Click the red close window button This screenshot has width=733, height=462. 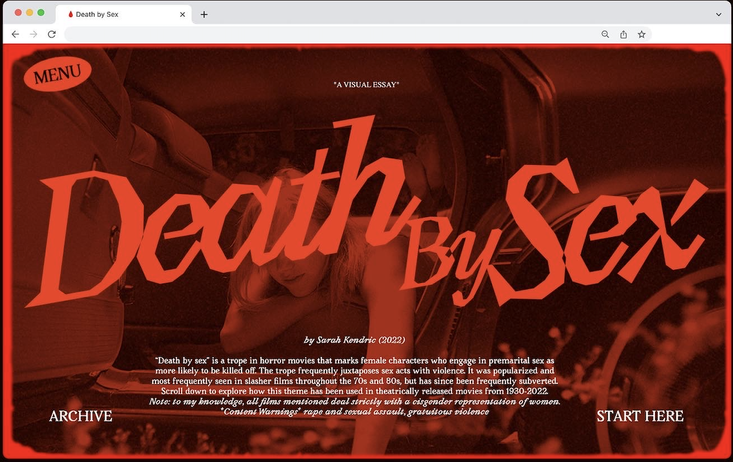point(18,13)
